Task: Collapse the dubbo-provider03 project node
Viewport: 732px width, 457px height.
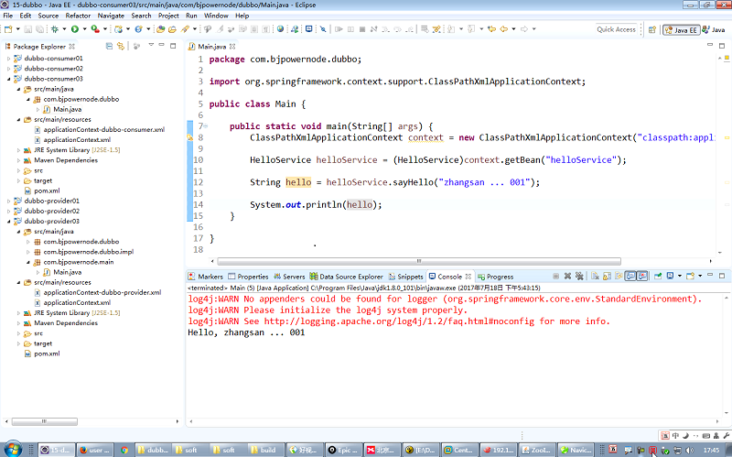Action: pyautogui.click(x=7, y=222)
